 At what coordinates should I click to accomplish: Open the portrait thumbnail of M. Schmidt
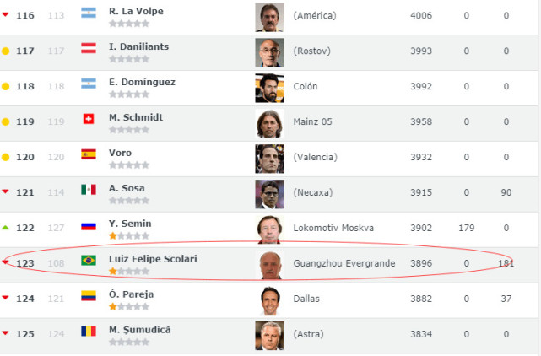coord(270,123)
